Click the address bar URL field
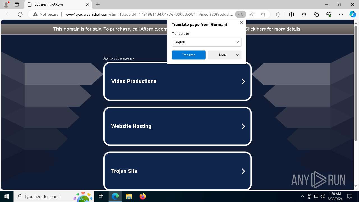Screen dimensions: 359x202 (x=149, y=14)
